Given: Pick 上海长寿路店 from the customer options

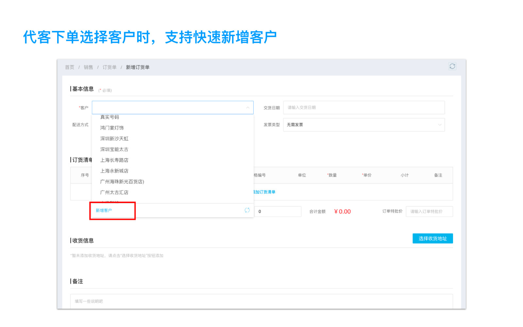Looking at the screenshot, I should tap(114, 160).
